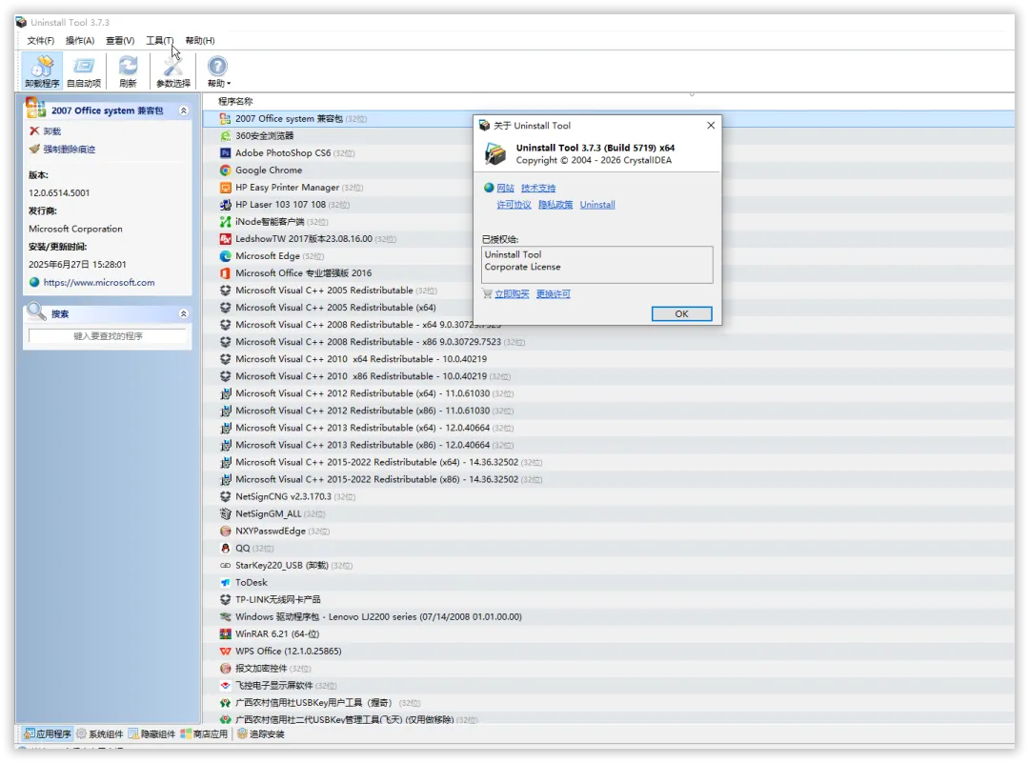Open the Help (帮助) menu bar item
The width and height of the screenshot is (1029, 763).
[x=199, y=41]
